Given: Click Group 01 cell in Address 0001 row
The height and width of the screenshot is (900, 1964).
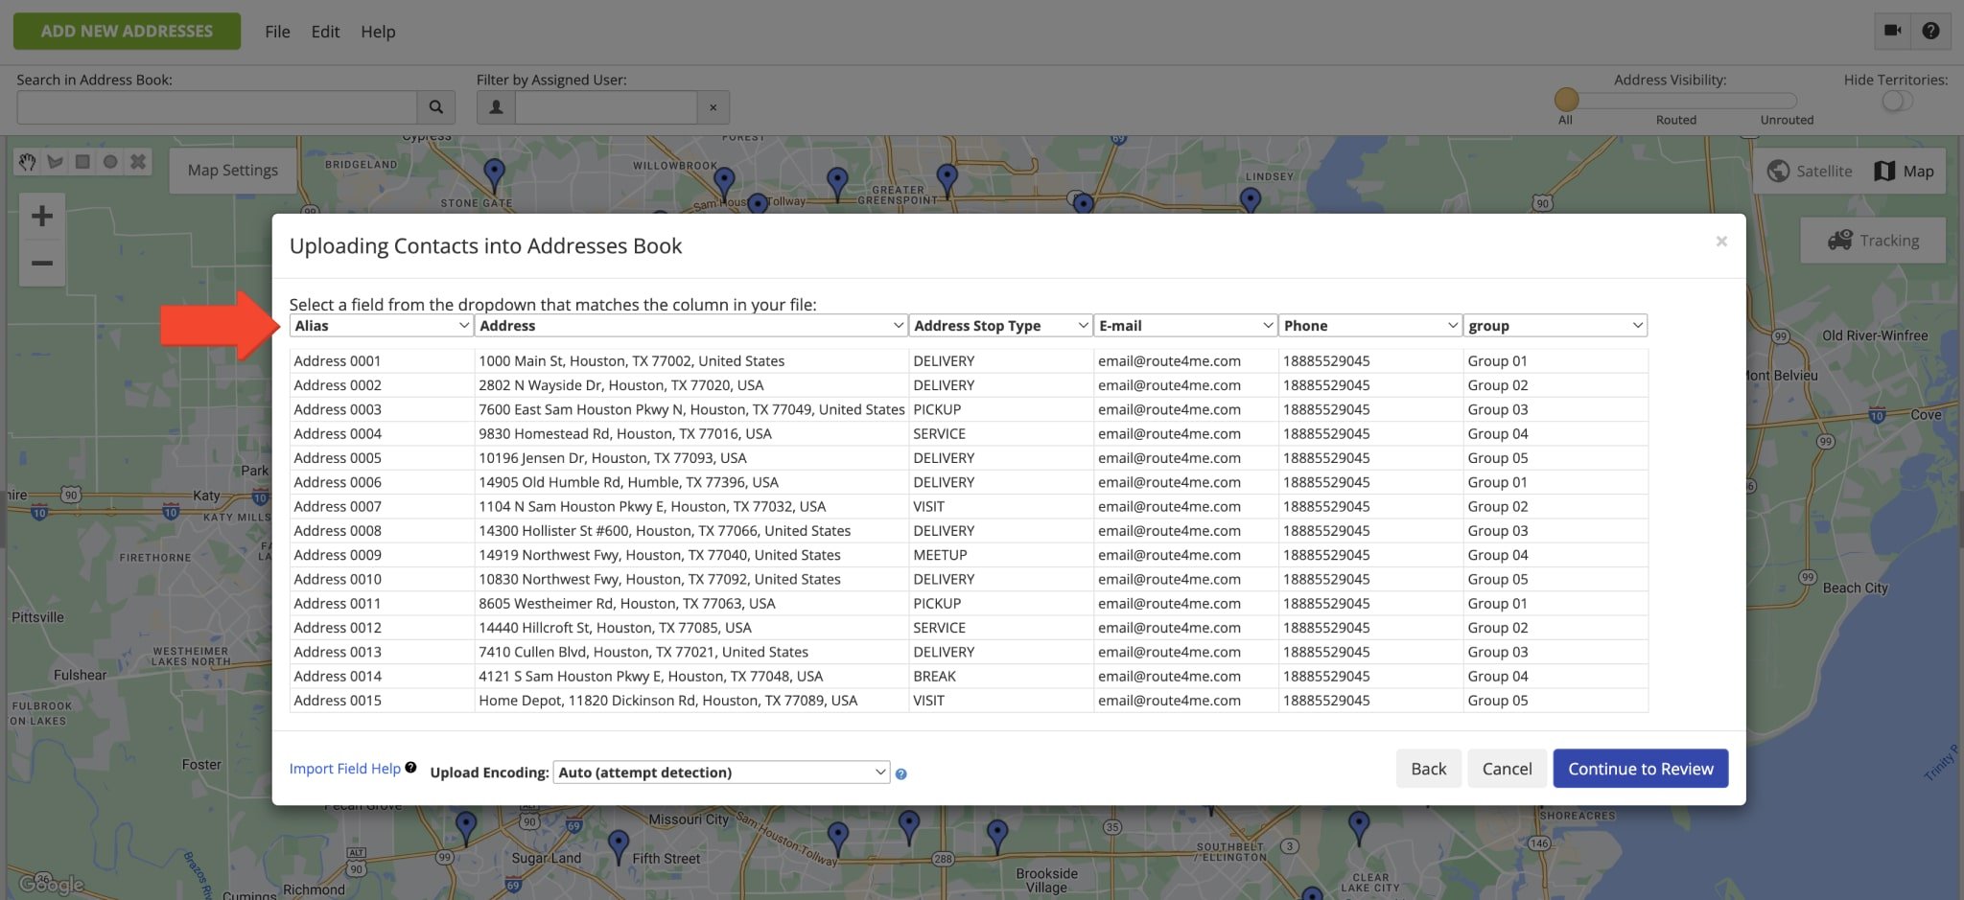Looking at the screenshot, I should (x=1555, y=361).
